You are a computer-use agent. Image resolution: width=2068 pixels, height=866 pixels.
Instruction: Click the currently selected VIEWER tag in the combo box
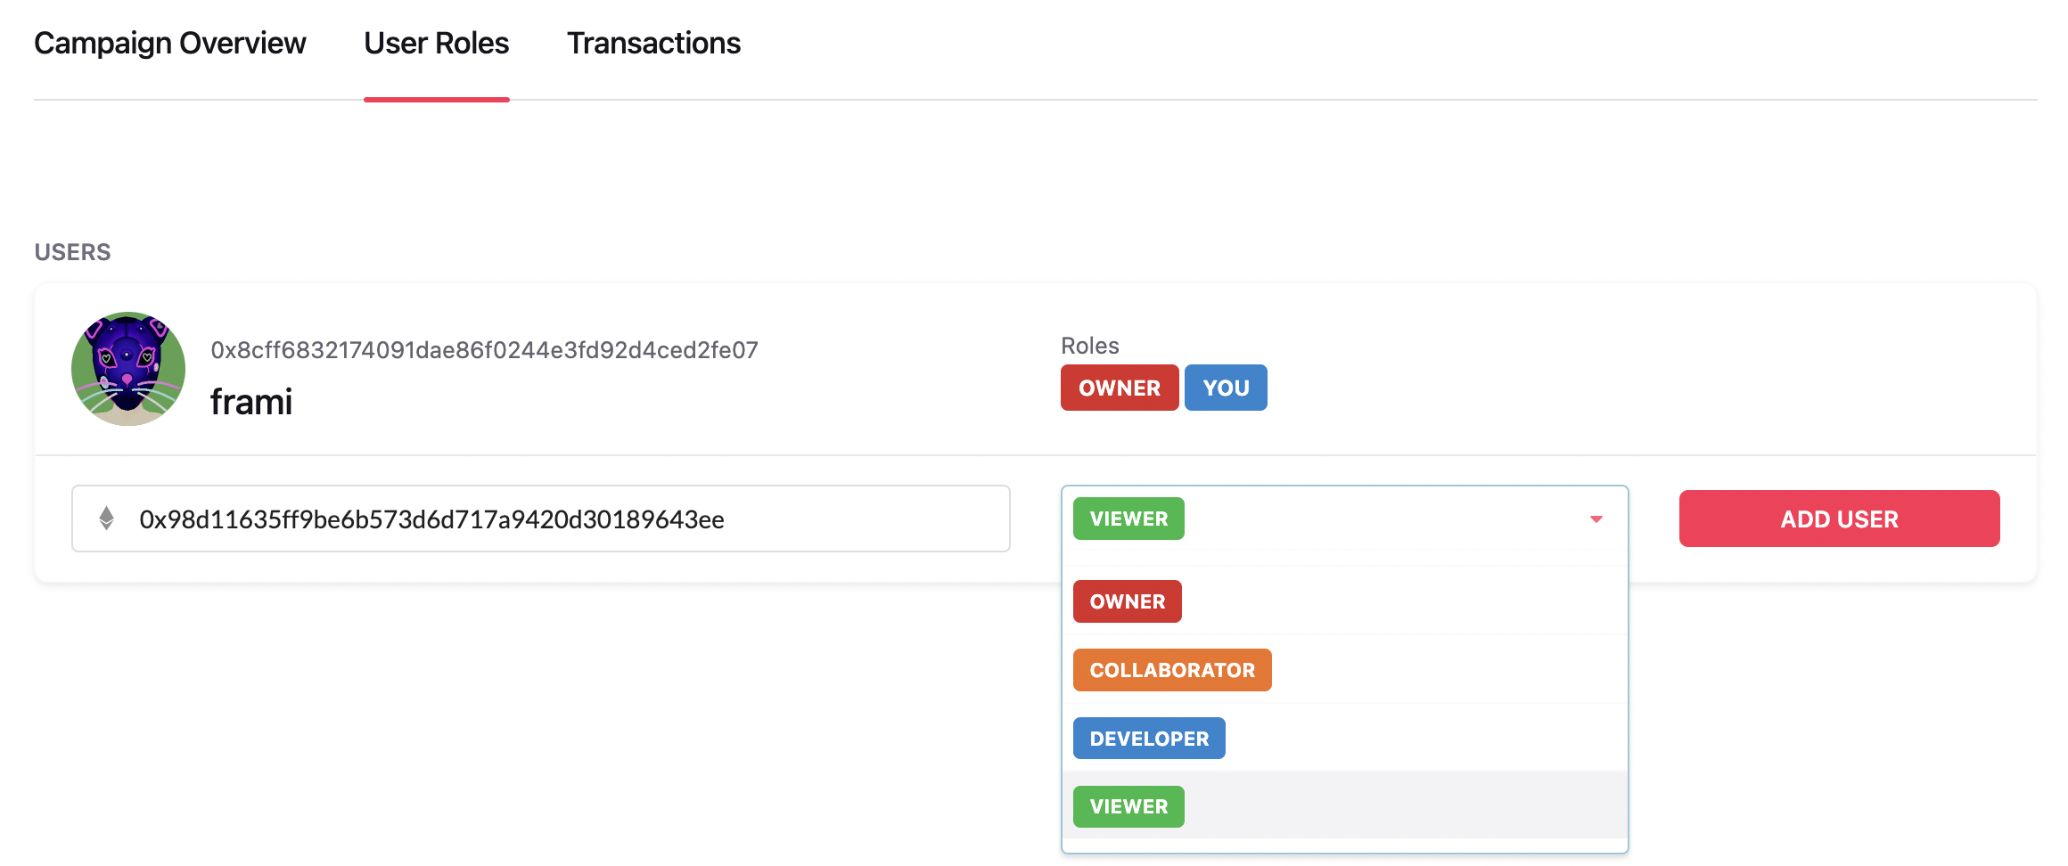(x=1128, y=519)
